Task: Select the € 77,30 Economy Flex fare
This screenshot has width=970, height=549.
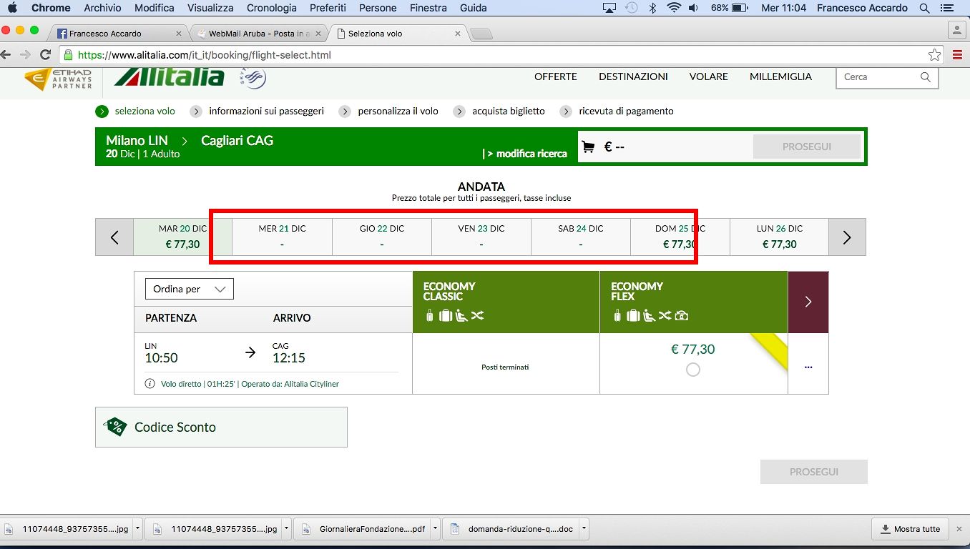Action: (x=692, y=370)
